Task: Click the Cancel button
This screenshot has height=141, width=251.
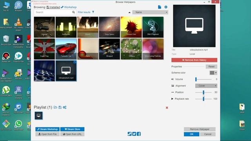Action: click(207, 134)
